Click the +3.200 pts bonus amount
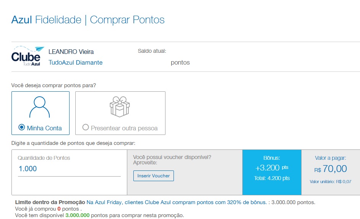 (272, 168)
